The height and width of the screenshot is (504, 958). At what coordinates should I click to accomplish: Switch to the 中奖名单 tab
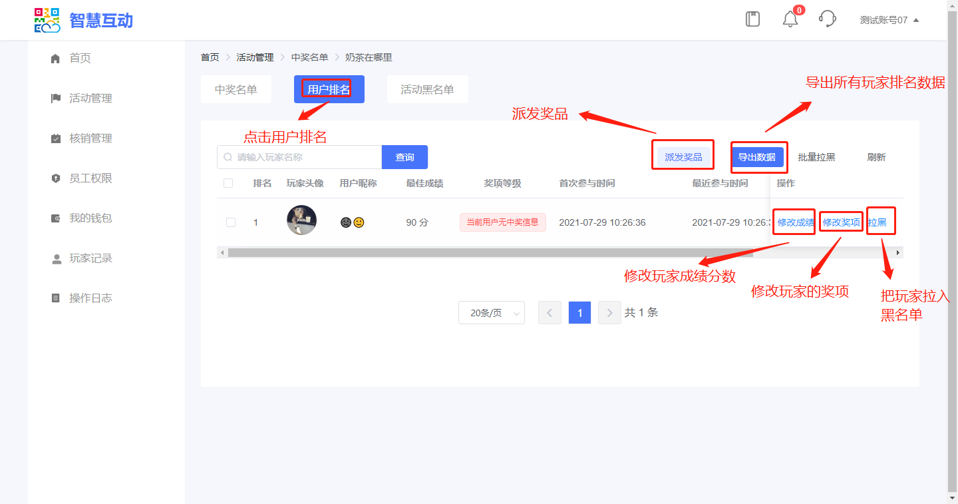(x=236, y=90)
